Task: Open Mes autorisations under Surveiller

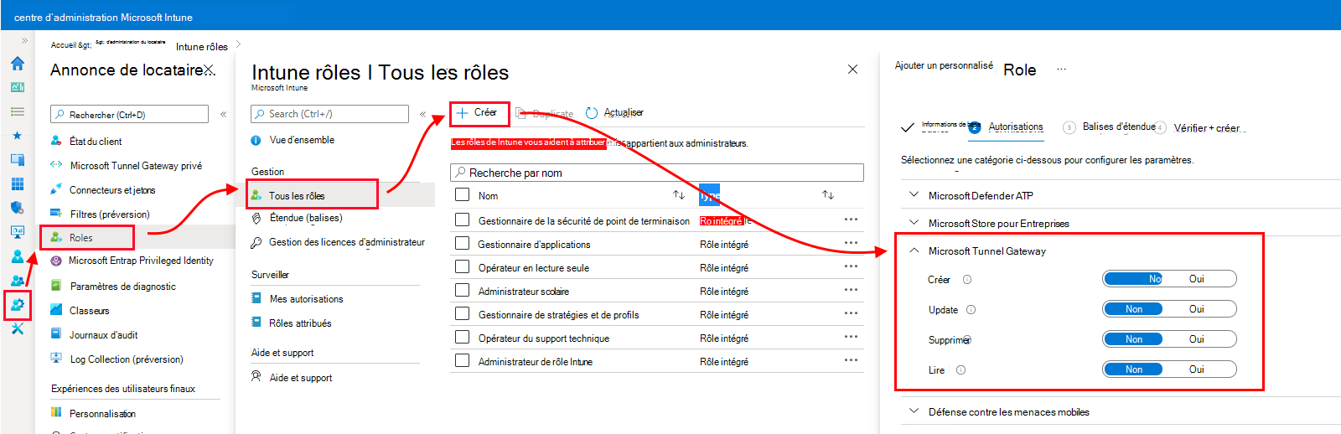Action: coord(306,299)
